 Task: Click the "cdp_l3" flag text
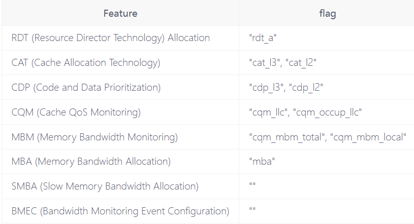coord(266,88)
